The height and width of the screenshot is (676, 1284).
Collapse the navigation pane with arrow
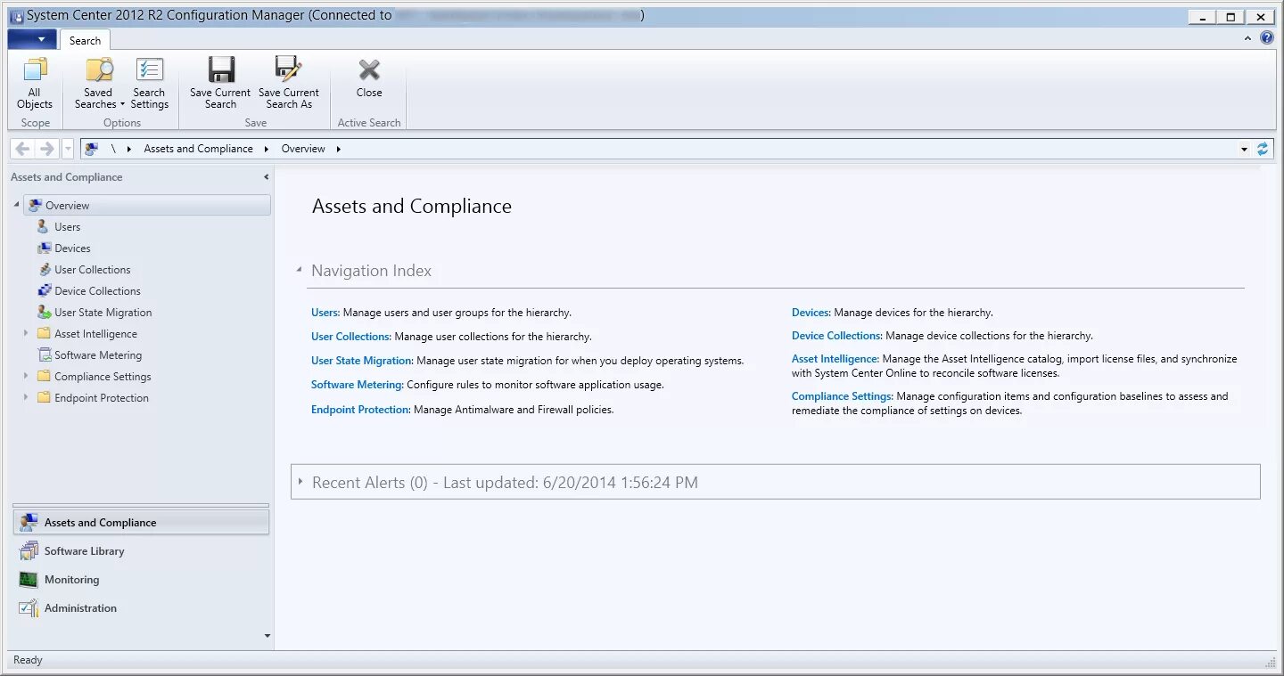[266, 177]
